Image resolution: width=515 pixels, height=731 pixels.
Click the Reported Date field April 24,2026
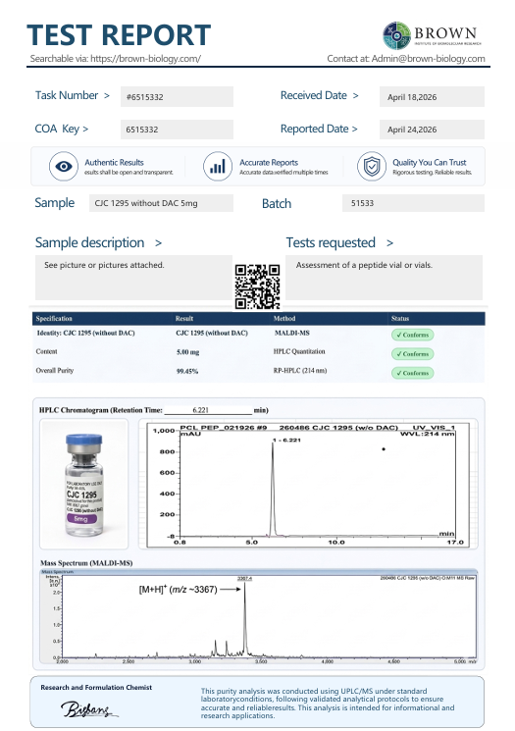coord(432,130)
